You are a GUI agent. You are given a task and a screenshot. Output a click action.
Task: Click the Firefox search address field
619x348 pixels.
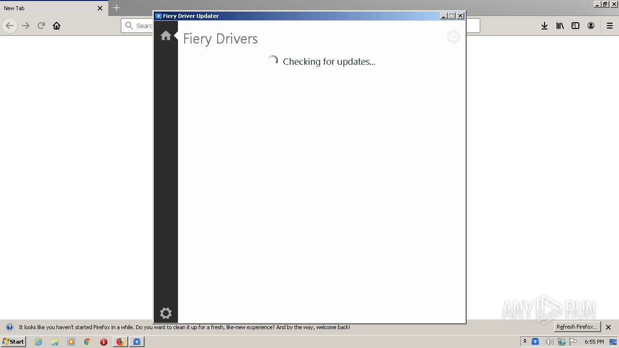click(x=300, y=26)
